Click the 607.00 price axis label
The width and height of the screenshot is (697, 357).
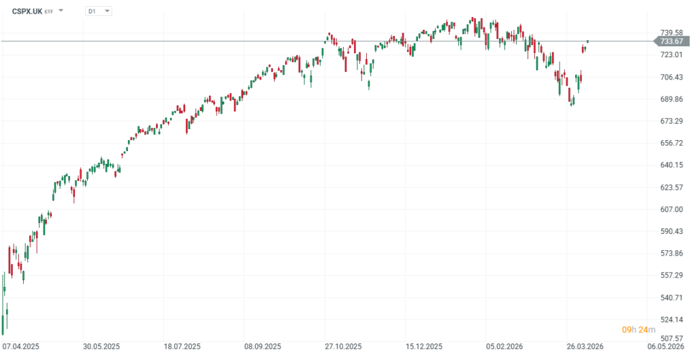click(671, 209)
